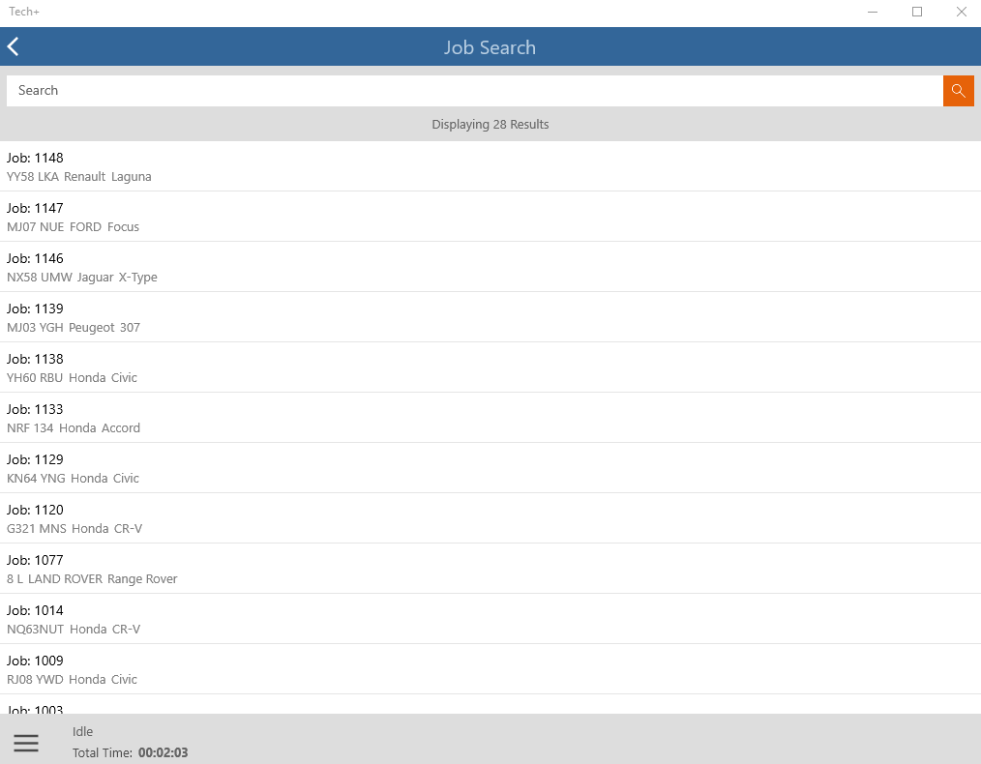Image resolution: width=981 pixels, height=764 pixels.
Task: Select Job 1120 Honda CR-V G321 MNS
Action: pyautogui.click(x=490, y=518)
